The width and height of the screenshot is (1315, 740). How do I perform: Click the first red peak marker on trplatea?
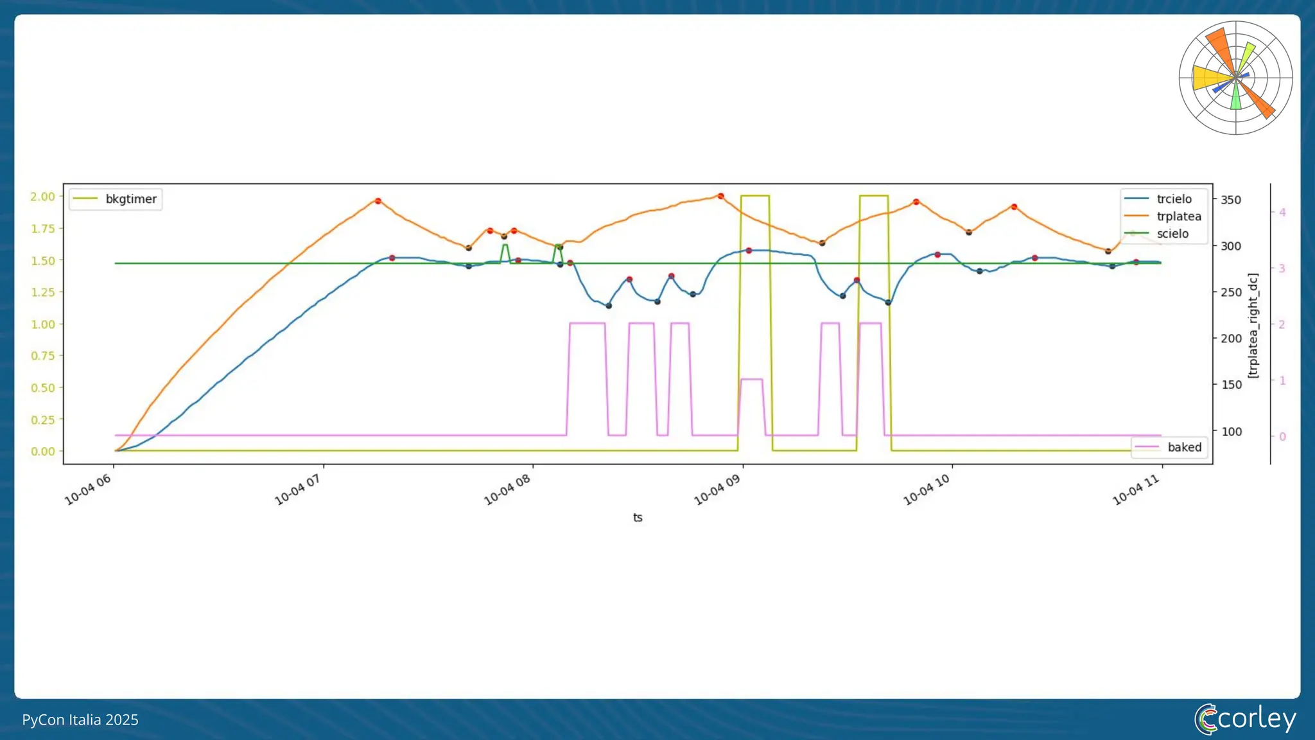point(378,201)
